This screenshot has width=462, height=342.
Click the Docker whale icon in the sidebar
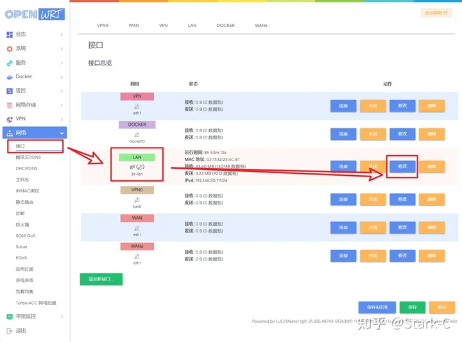tap(10, 77)
